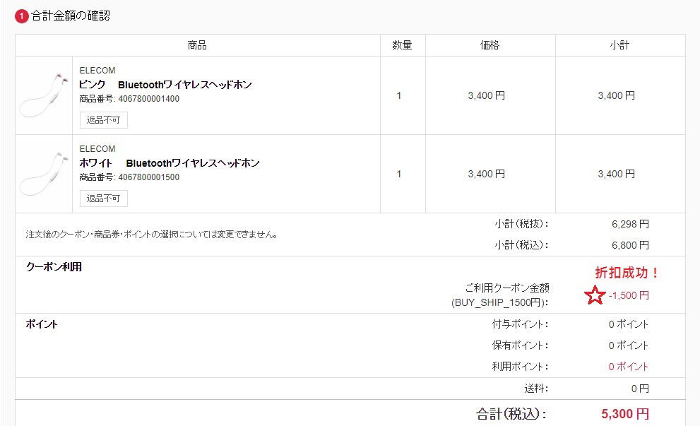
Task: Click the 価格 column header
Action: pyautogui.click(x=490, y=45)
